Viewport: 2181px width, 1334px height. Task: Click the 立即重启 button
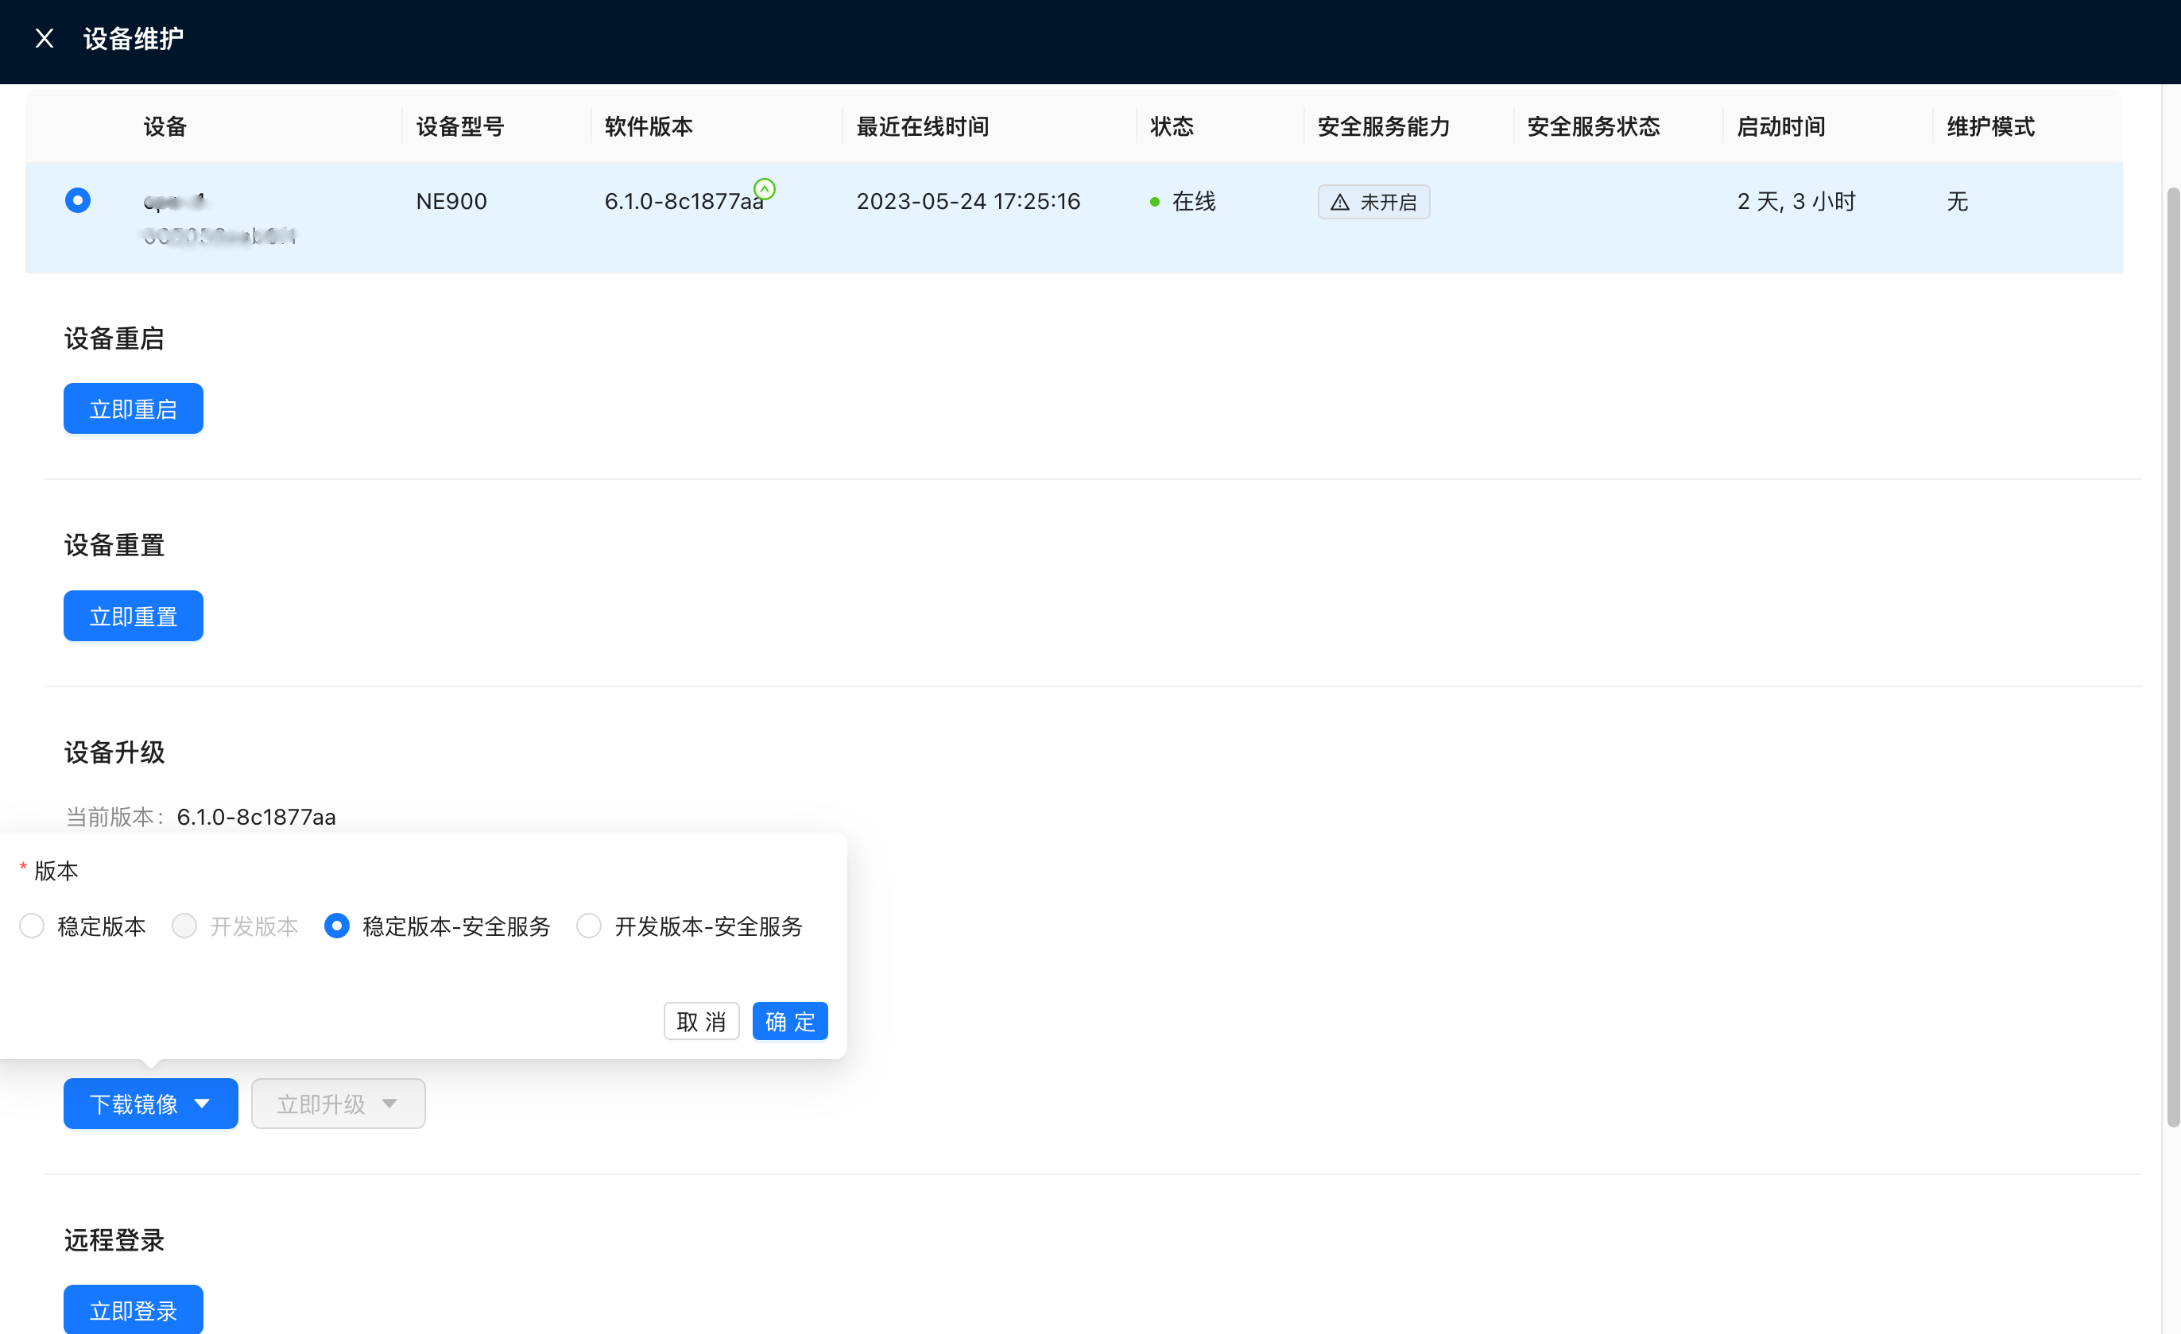(x=134, y=408)
